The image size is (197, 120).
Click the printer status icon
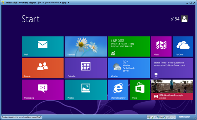tap(161, 117)
